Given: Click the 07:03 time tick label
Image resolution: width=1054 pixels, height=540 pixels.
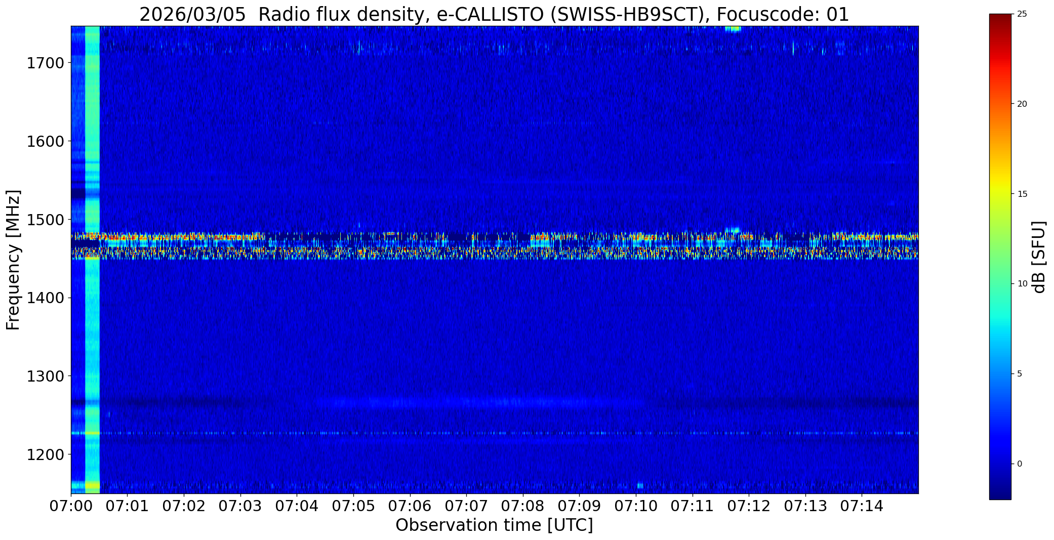Looking at the screenshot, I should [x=240, y=506].
